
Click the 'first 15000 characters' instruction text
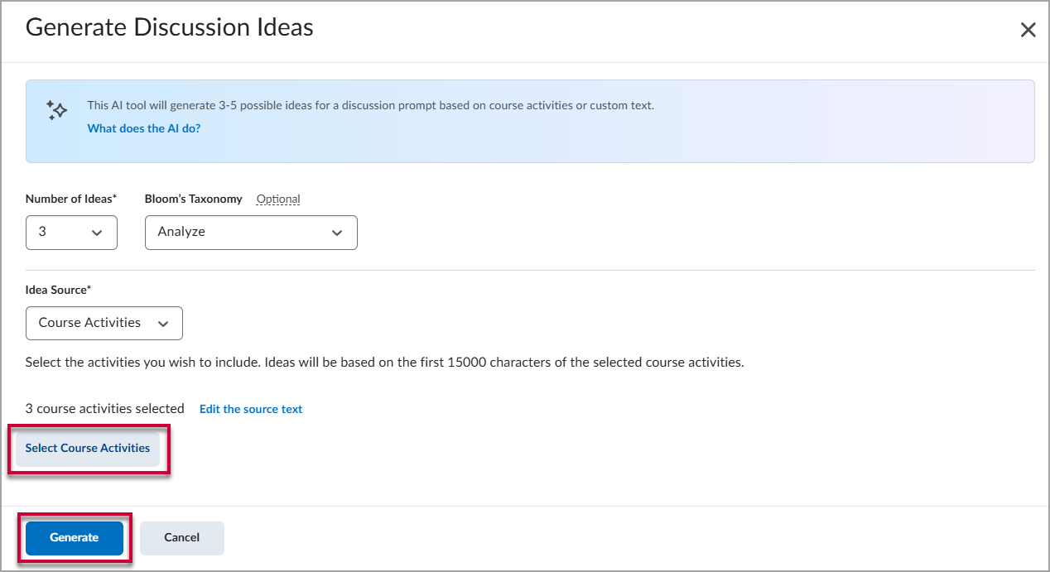(385, 363)
